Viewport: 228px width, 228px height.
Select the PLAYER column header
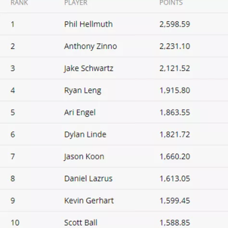[x=76, y=3]
